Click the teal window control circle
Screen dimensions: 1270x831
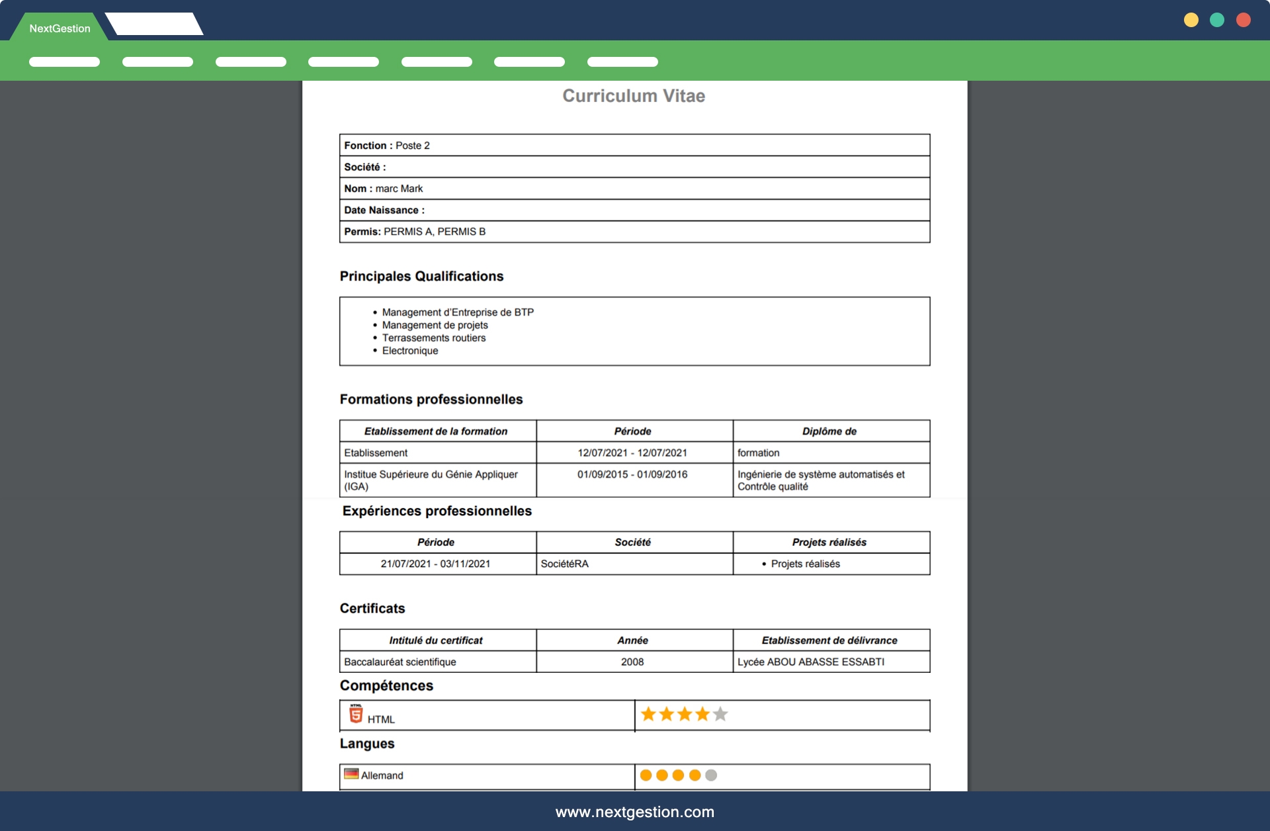1217,20
